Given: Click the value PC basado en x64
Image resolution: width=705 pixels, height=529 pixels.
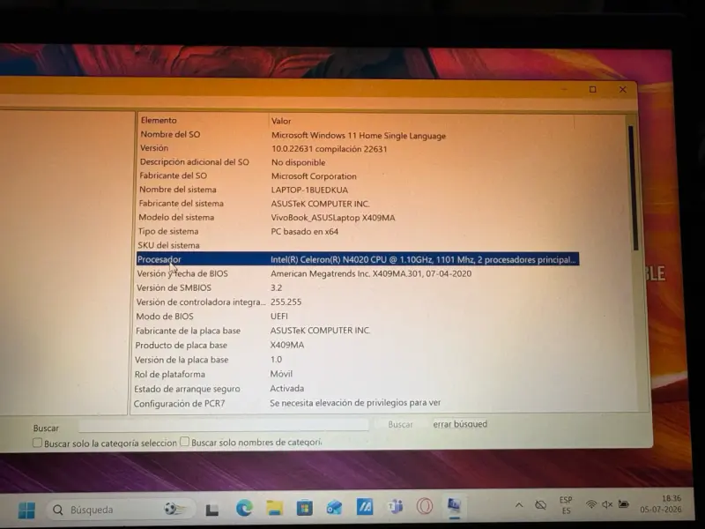Looking at the screenshot, I should 304,231.
